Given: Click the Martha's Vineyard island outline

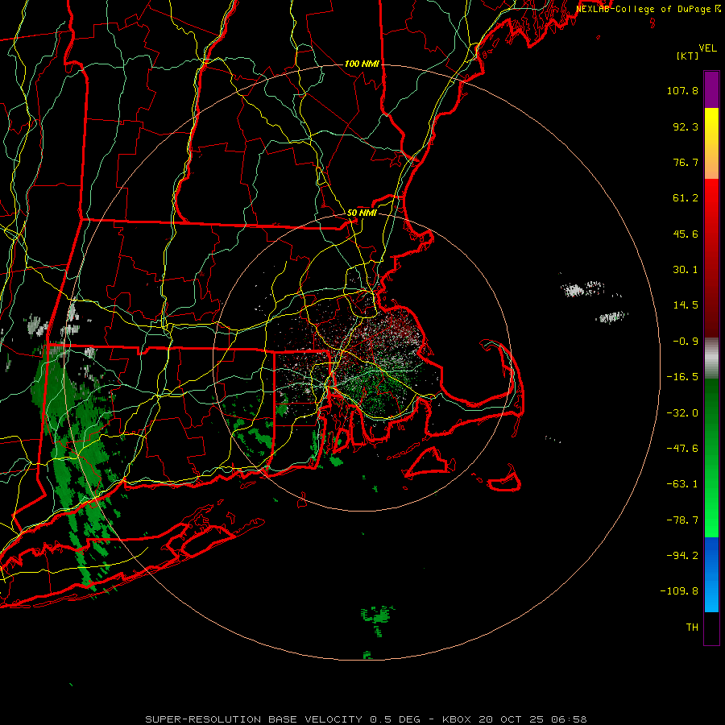Looking at the screenshot, I should [429, 462].
